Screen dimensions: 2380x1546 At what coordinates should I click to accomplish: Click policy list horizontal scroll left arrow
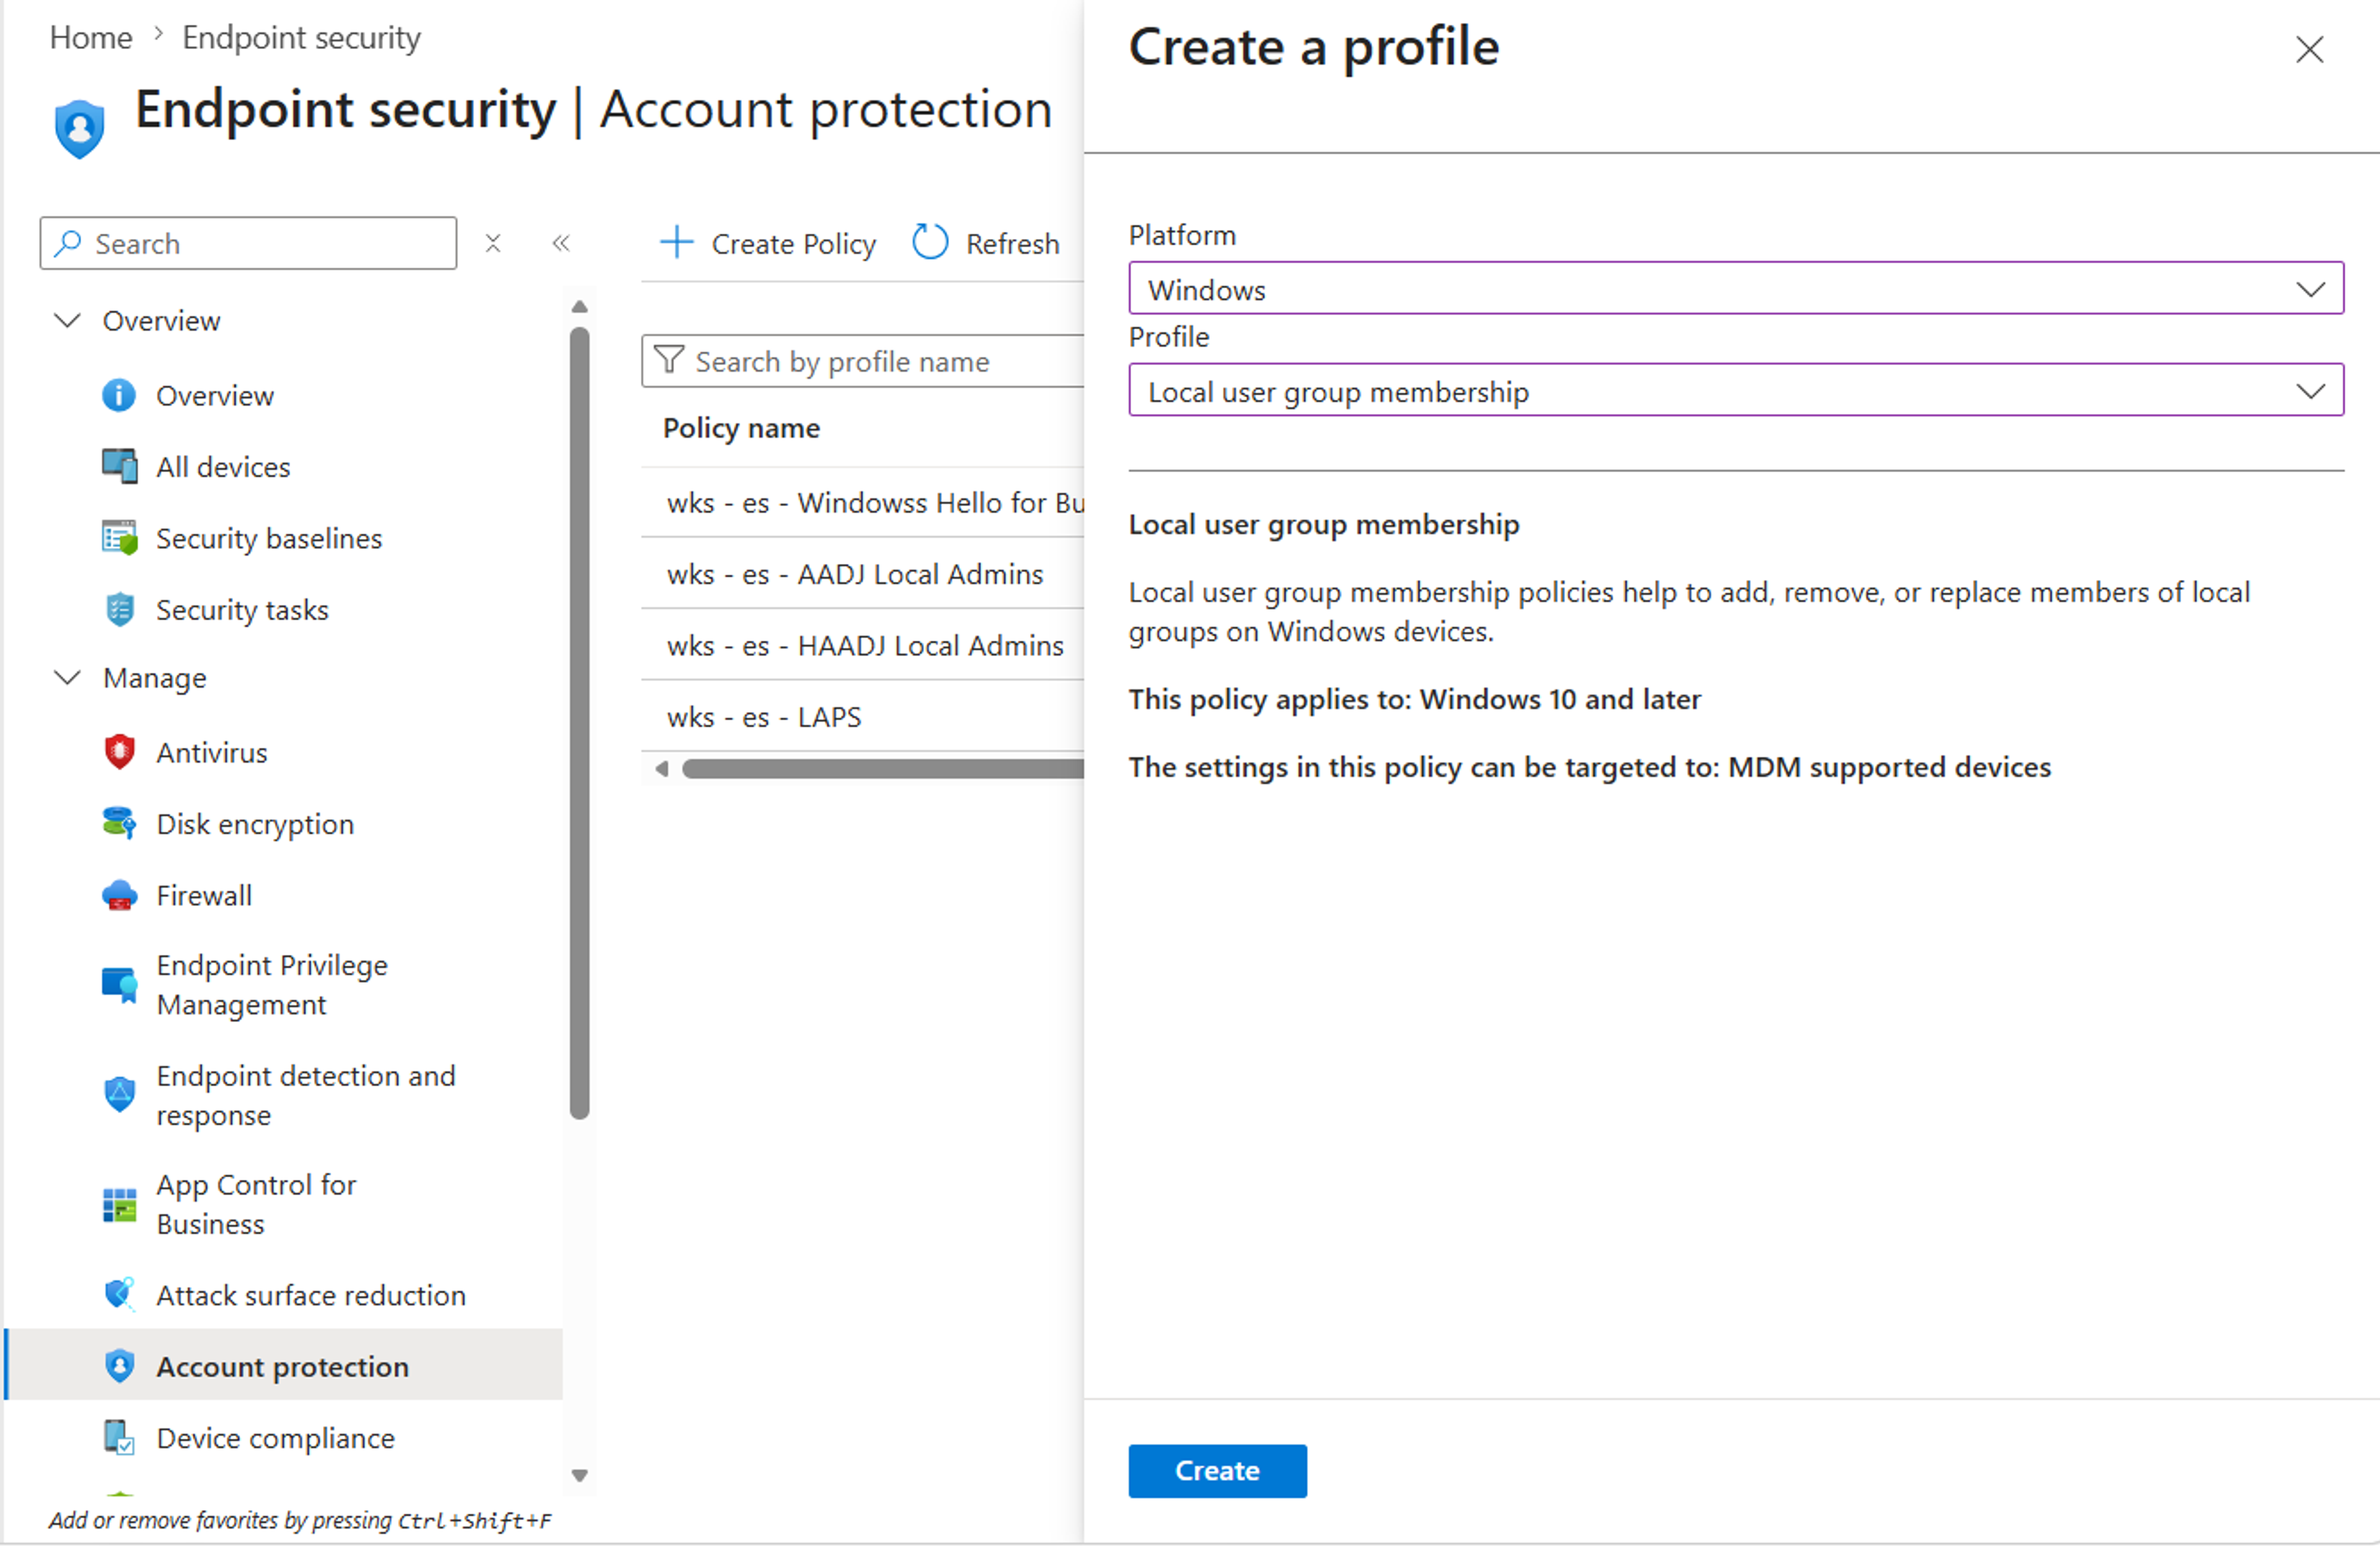pyautogui.click(x=661, y=768)
